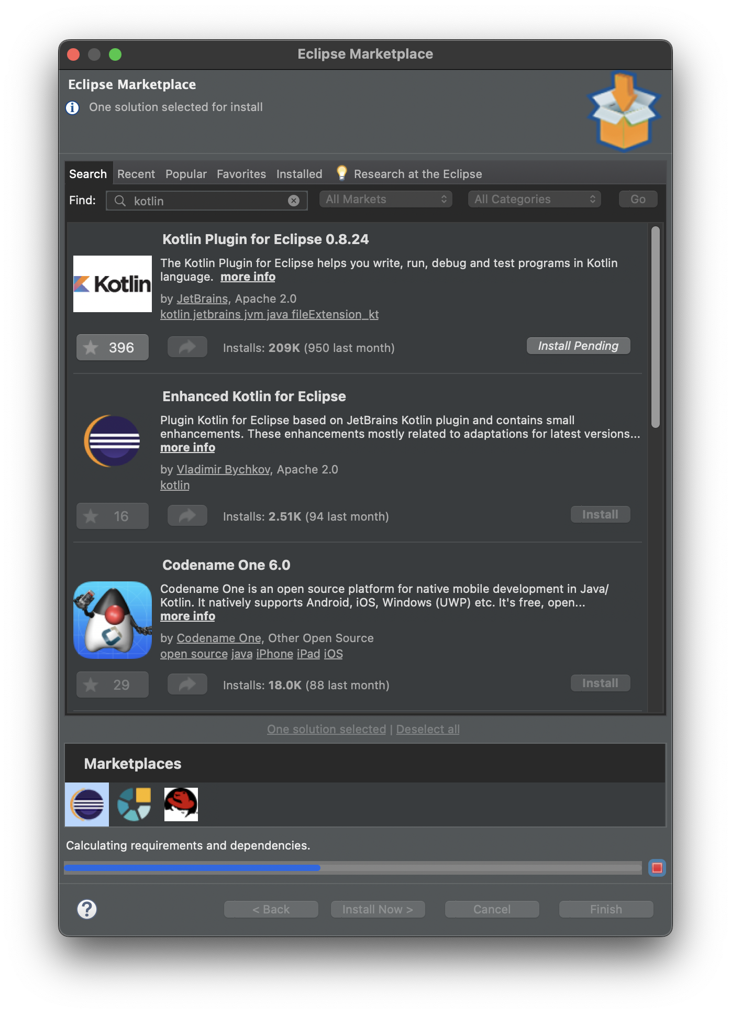This screenshot has width=731, height=1014.
Task: Open the Codename One author link
Action: click(219, 638)
